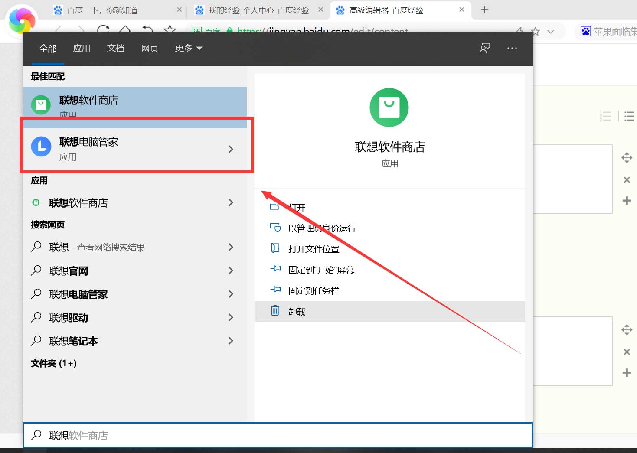Expand the chevron beside 联想电脑管家 web suggestion
Image resolution: width=637 pixels, height=453 pixels.
pos(231,294)
